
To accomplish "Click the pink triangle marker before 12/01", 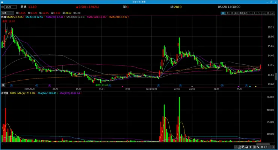I will 122,86.
